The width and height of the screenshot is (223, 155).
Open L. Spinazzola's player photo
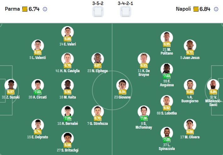(166, 133)
